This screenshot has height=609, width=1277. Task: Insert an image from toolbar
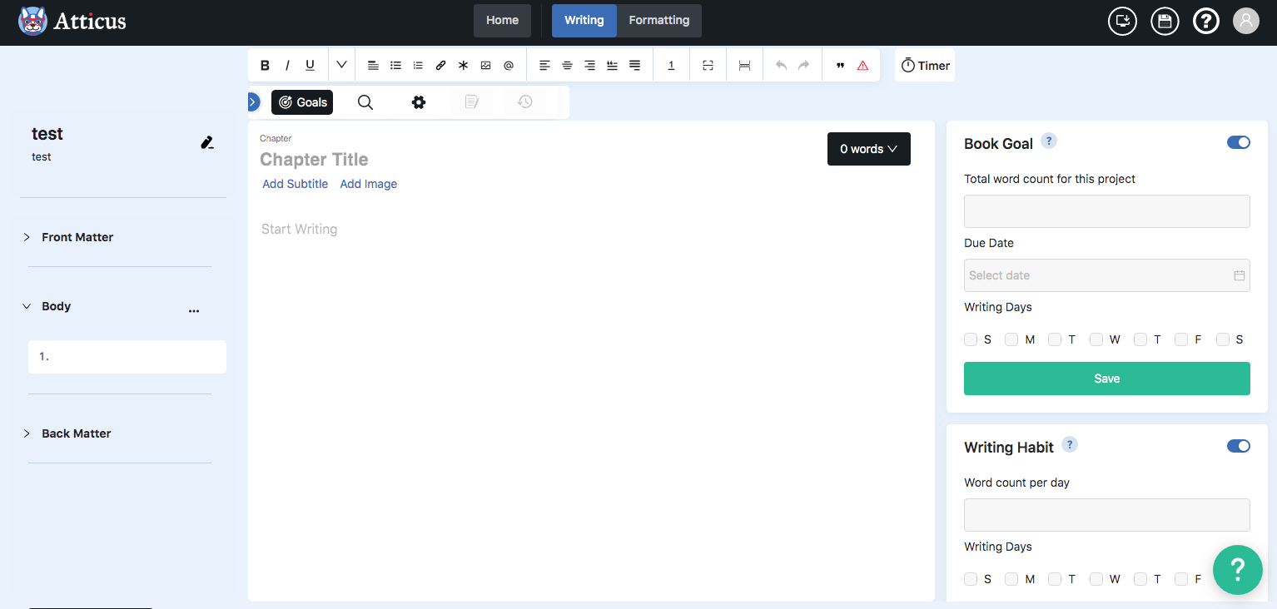point(486,65)
